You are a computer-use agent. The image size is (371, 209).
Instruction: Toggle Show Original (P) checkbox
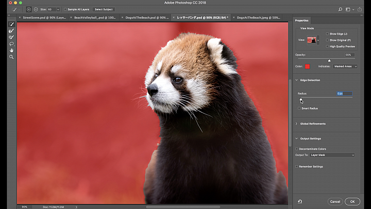[x=328, y=40]
